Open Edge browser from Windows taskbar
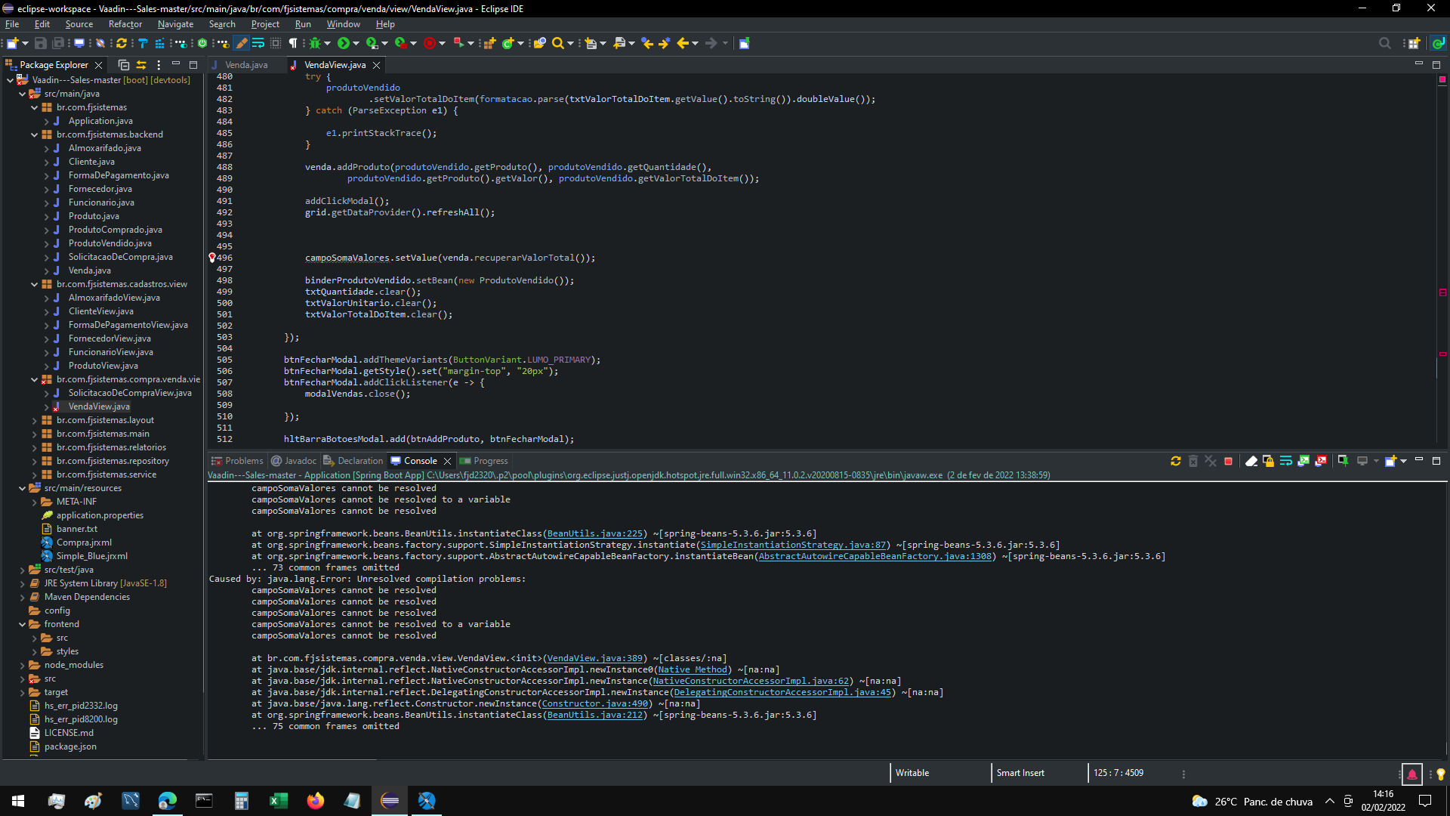Viewport: 1450px width, 816px height. point(167,801)
